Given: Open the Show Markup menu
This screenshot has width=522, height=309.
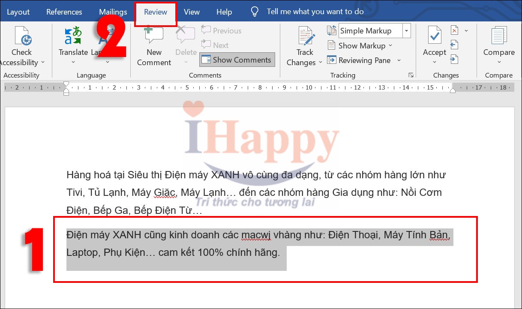Looking at the screenshot, I should (360, 45).
